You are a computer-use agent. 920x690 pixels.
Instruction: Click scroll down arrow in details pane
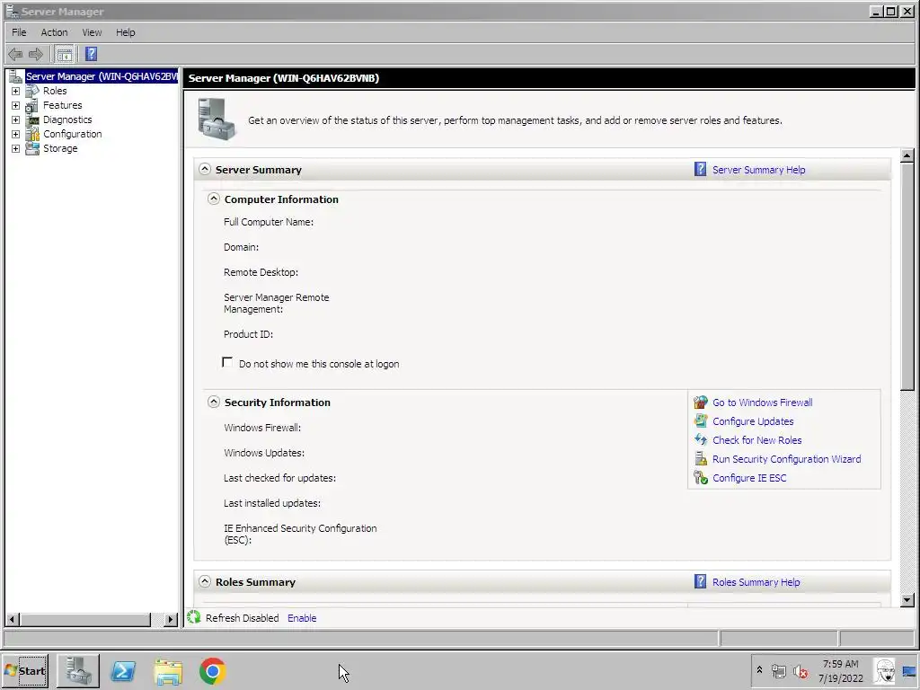click(x=907, y=599)
